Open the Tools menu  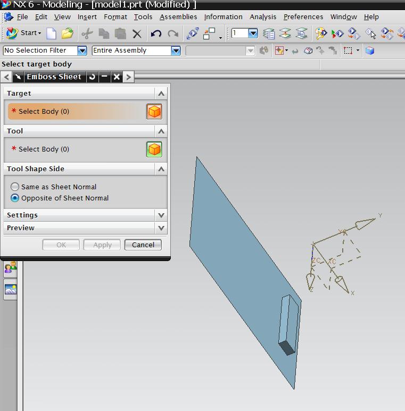point(143,17)
